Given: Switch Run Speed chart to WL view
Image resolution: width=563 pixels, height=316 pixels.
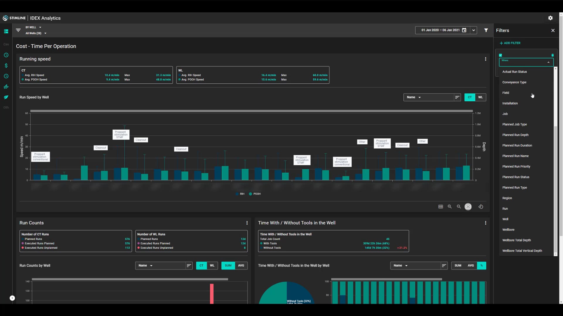Looking at the screenshot, I should [481, 97].
